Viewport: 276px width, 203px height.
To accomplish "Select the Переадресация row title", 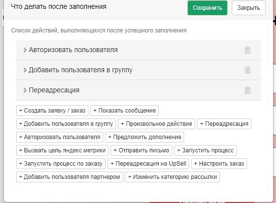I will point(54,90).
